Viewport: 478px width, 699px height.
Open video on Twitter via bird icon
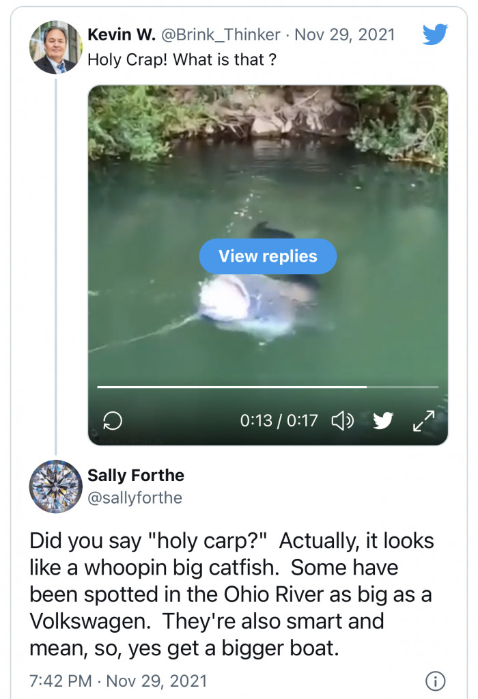pos(382,420)
